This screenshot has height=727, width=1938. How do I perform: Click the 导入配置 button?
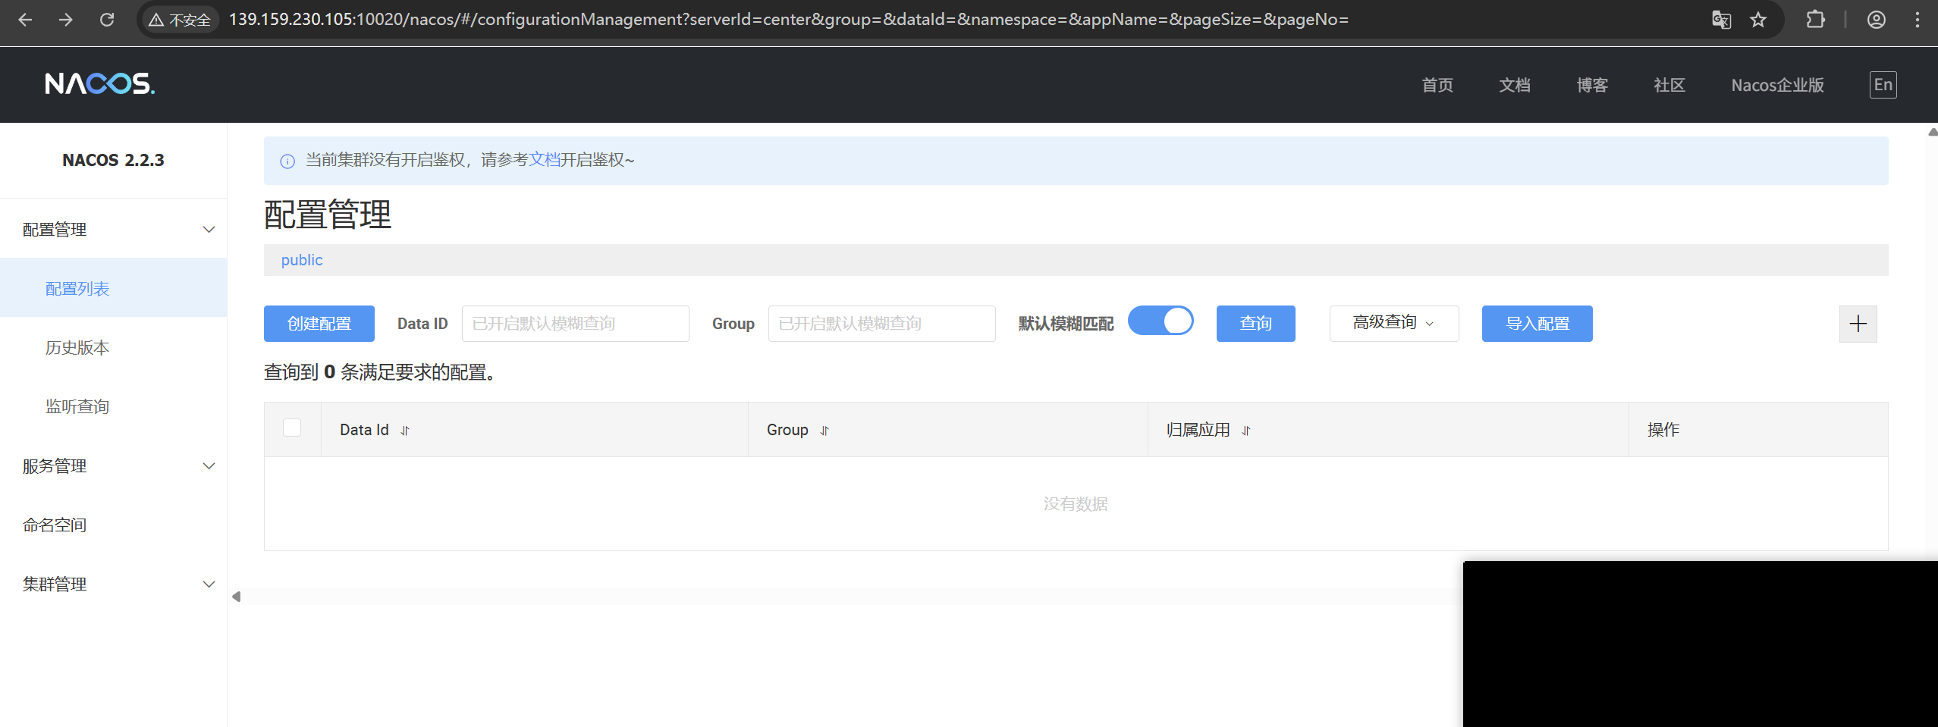pos(1538,324)
